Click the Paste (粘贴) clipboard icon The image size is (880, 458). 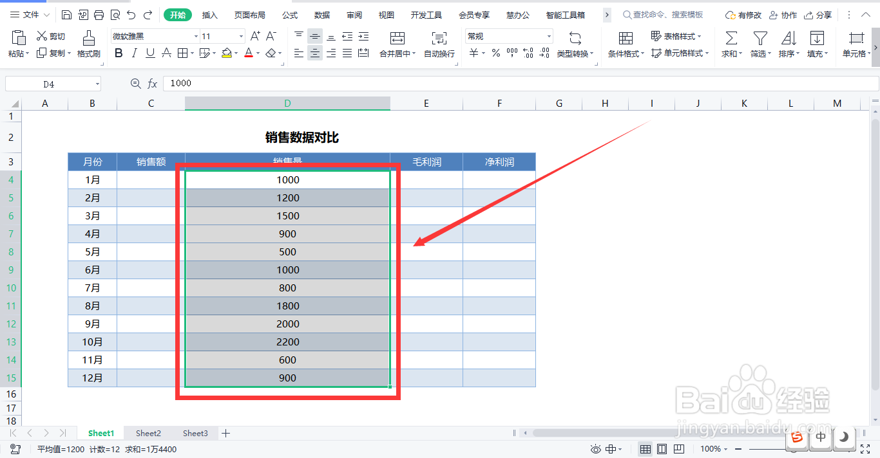pos(18,38)
